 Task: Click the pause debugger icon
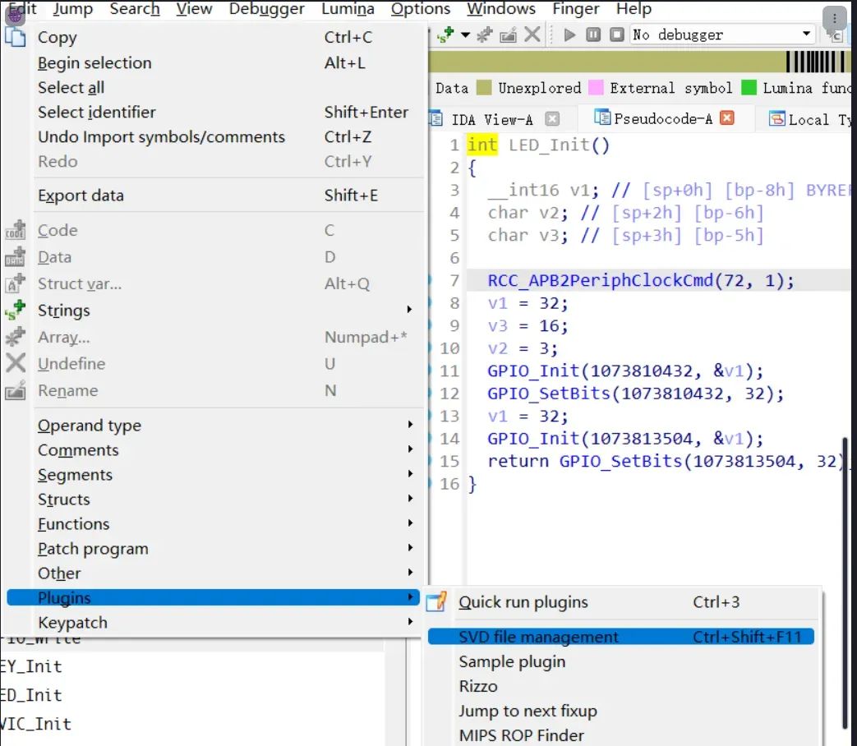[x=592, y=34]
